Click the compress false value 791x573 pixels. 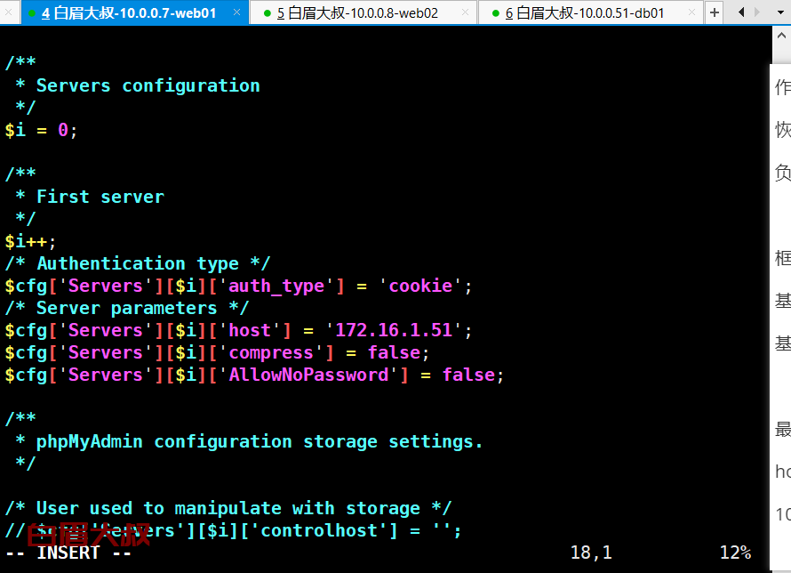(x=394, y=353)
